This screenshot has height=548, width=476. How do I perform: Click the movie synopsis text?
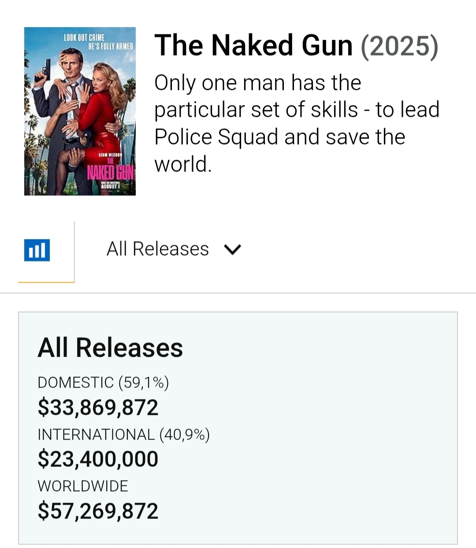pyautogui.click(x=296, y=123)
